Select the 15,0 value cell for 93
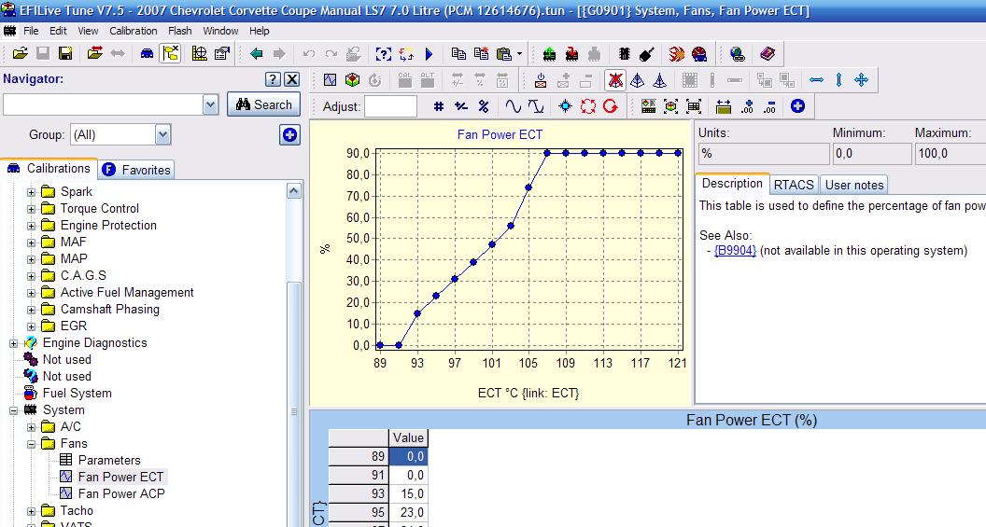 click(408, 493)
